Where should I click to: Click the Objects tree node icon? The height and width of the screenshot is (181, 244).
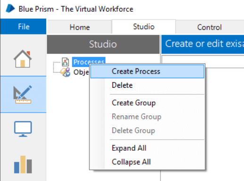tap(65, 72)
